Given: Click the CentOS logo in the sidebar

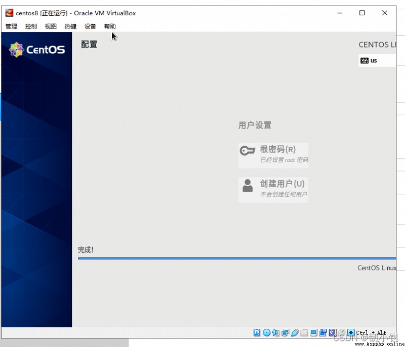Looking at the screenshot, I should click(36, 50).
